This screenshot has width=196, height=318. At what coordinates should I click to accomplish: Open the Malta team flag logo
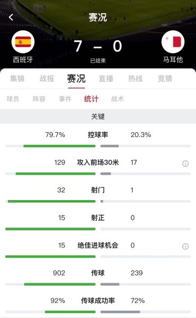pos(173,42)
